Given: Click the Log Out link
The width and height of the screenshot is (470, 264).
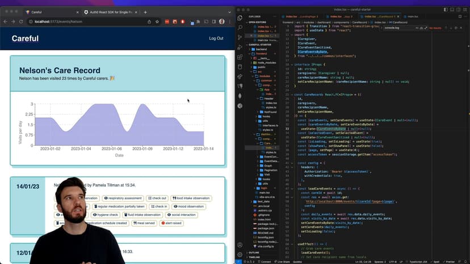Looking at the screenshot, I should click(216, 39).
